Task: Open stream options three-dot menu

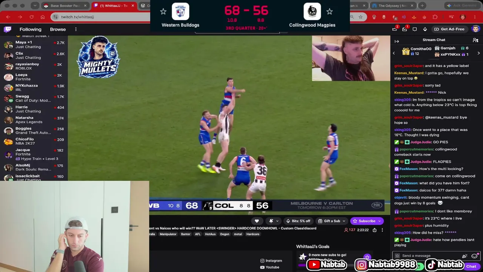Action: click(382, 230)
